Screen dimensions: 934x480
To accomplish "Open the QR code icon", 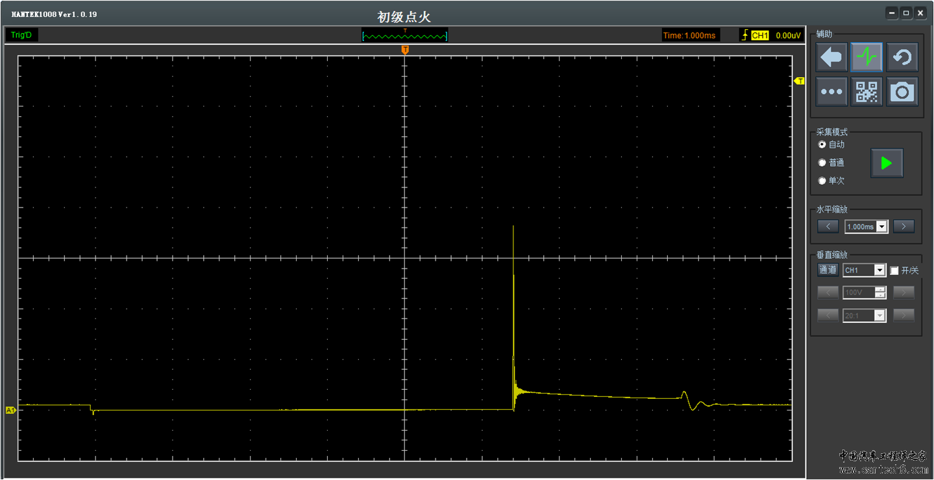I will point(866,92).
